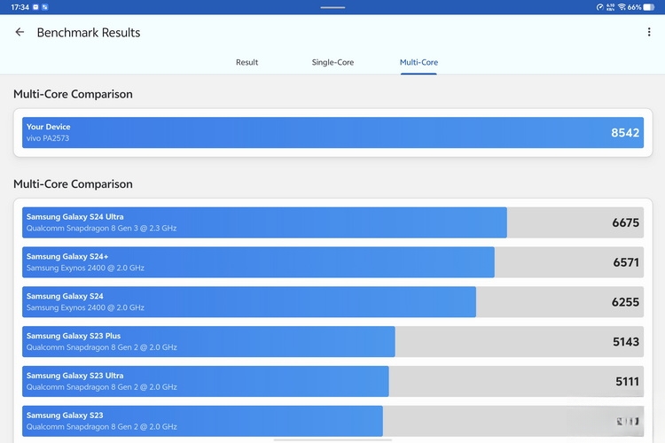Open the three-dot overflow menu

(x=649, y=32)
